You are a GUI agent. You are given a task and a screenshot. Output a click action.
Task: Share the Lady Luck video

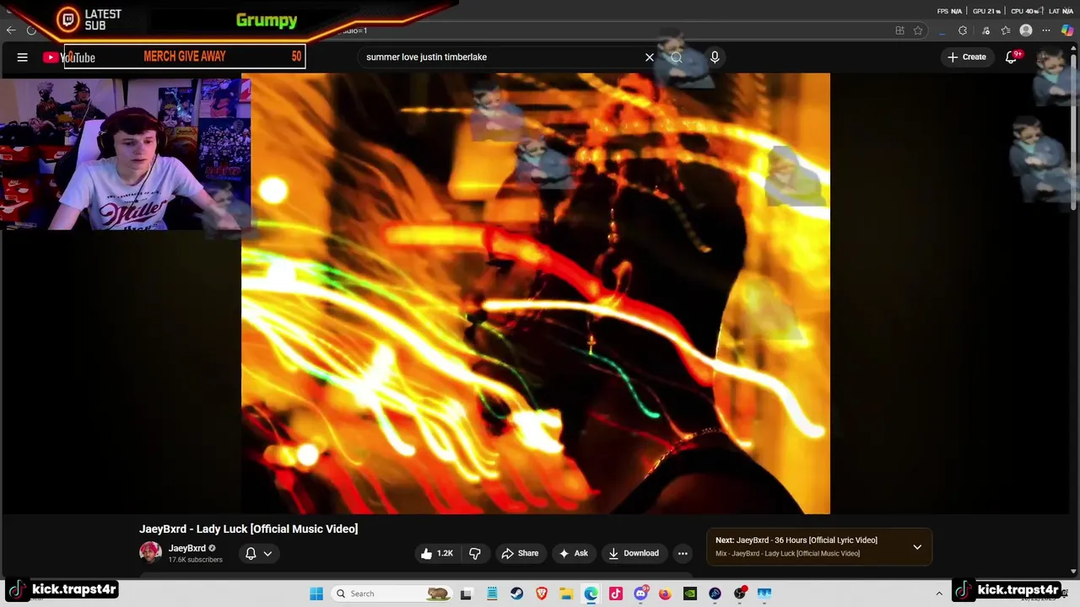coord(520,553)
